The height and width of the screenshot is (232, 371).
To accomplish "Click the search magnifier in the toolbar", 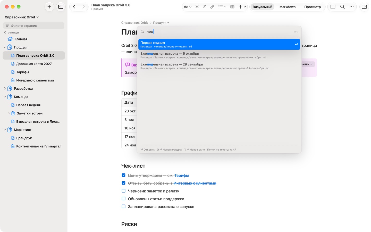I will pos(342,7).
